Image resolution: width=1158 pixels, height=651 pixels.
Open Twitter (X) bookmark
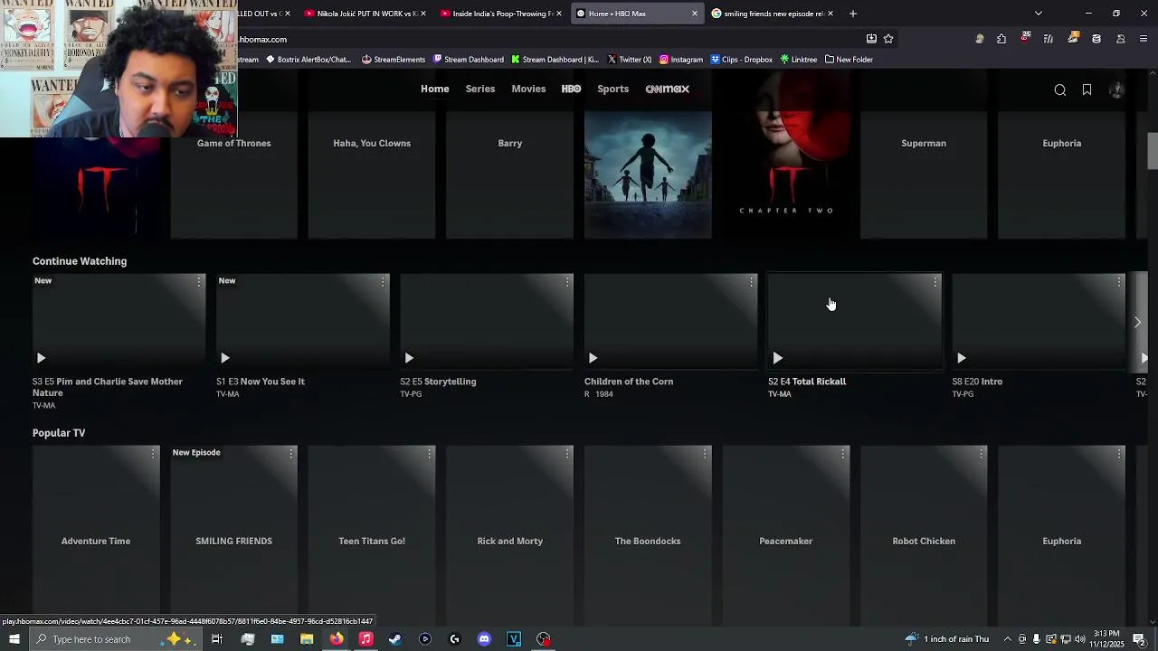pos(630,60)
